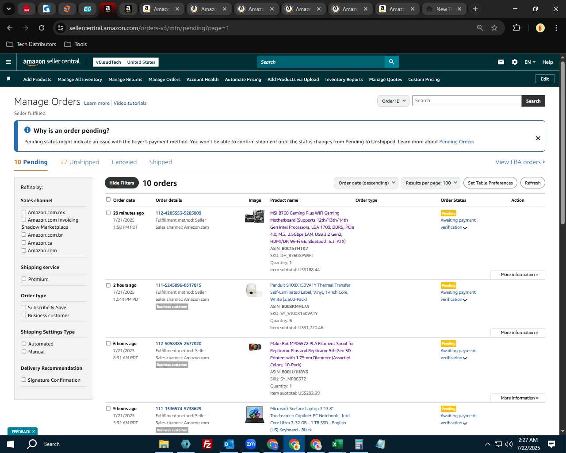566x453 pixels.
Task: Open the Seller Central hamburger menu
Action: click(x=8, y=62)
